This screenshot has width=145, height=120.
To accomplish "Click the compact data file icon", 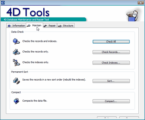I will click(17, 101).
